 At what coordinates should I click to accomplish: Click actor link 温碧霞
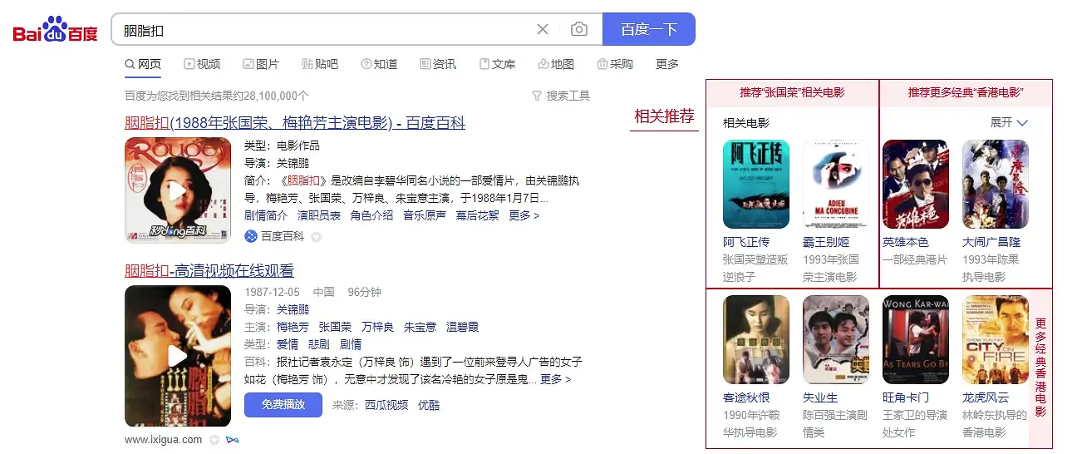462,327
